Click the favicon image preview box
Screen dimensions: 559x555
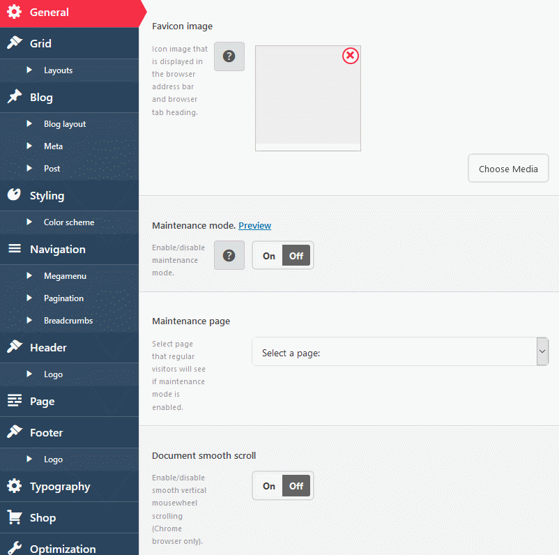click(x=308, y=98)
